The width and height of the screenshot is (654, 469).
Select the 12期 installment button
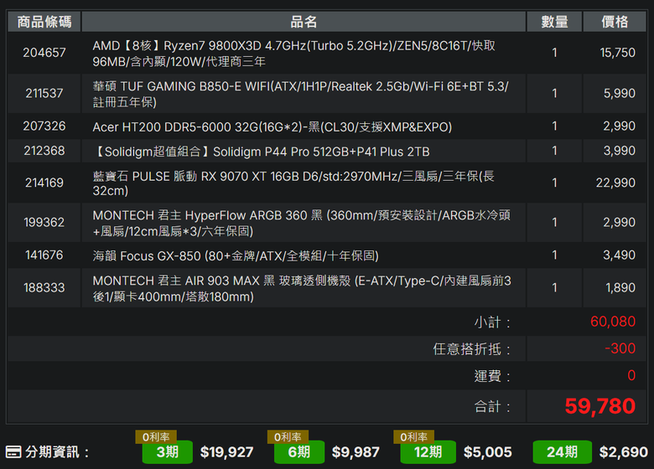pos(428,452)
